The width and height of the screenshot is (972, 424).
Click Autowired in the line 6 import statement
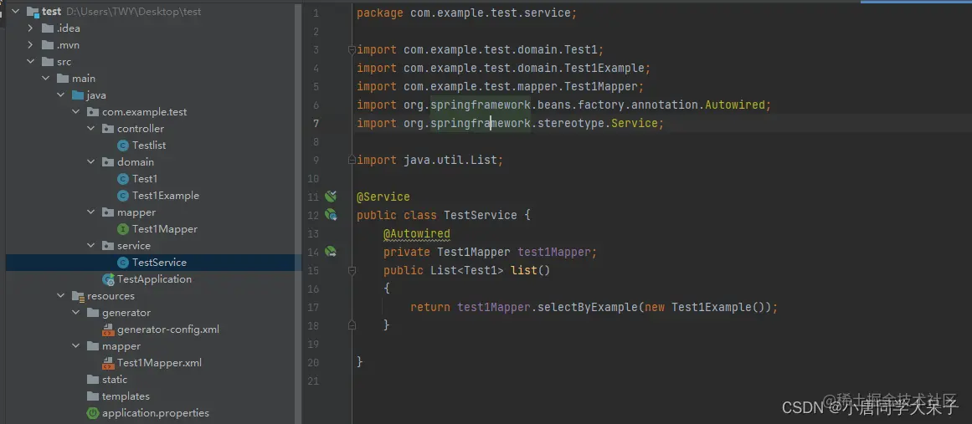click(x=735, y=105)
